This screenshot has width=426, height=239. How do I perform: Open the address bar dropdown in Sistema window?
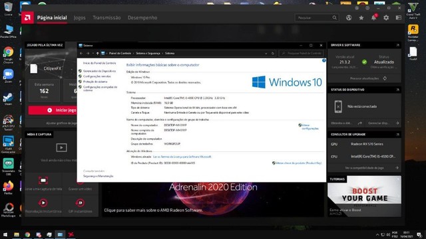[266, 53]
